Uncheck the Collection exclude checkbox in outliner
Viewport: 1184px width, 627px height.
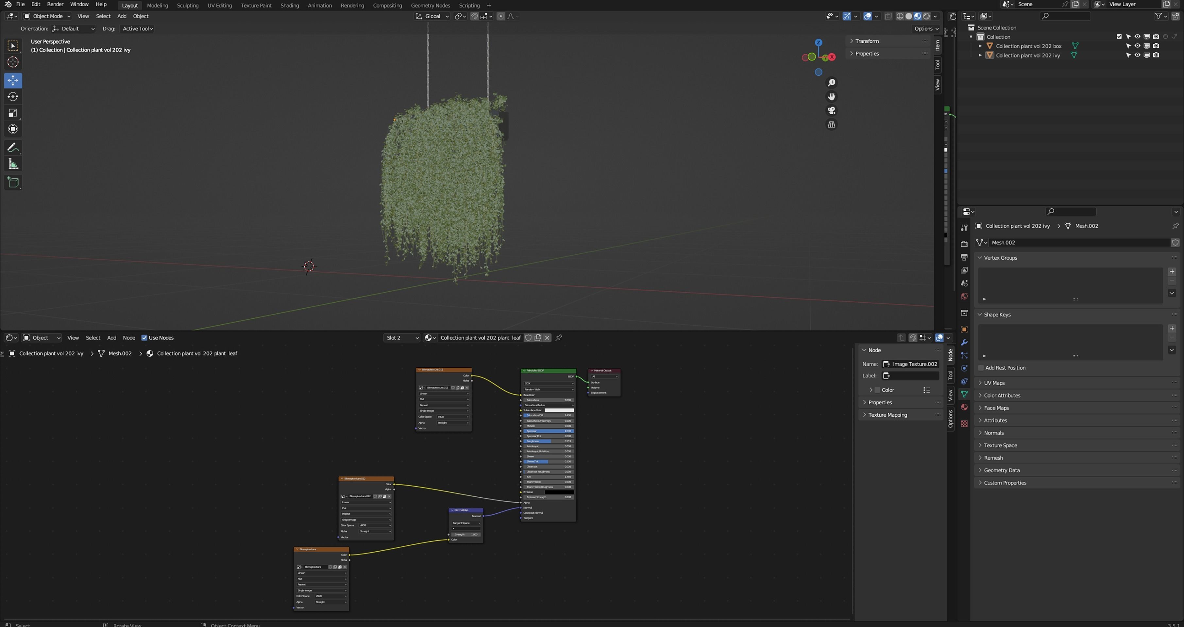1119,37
